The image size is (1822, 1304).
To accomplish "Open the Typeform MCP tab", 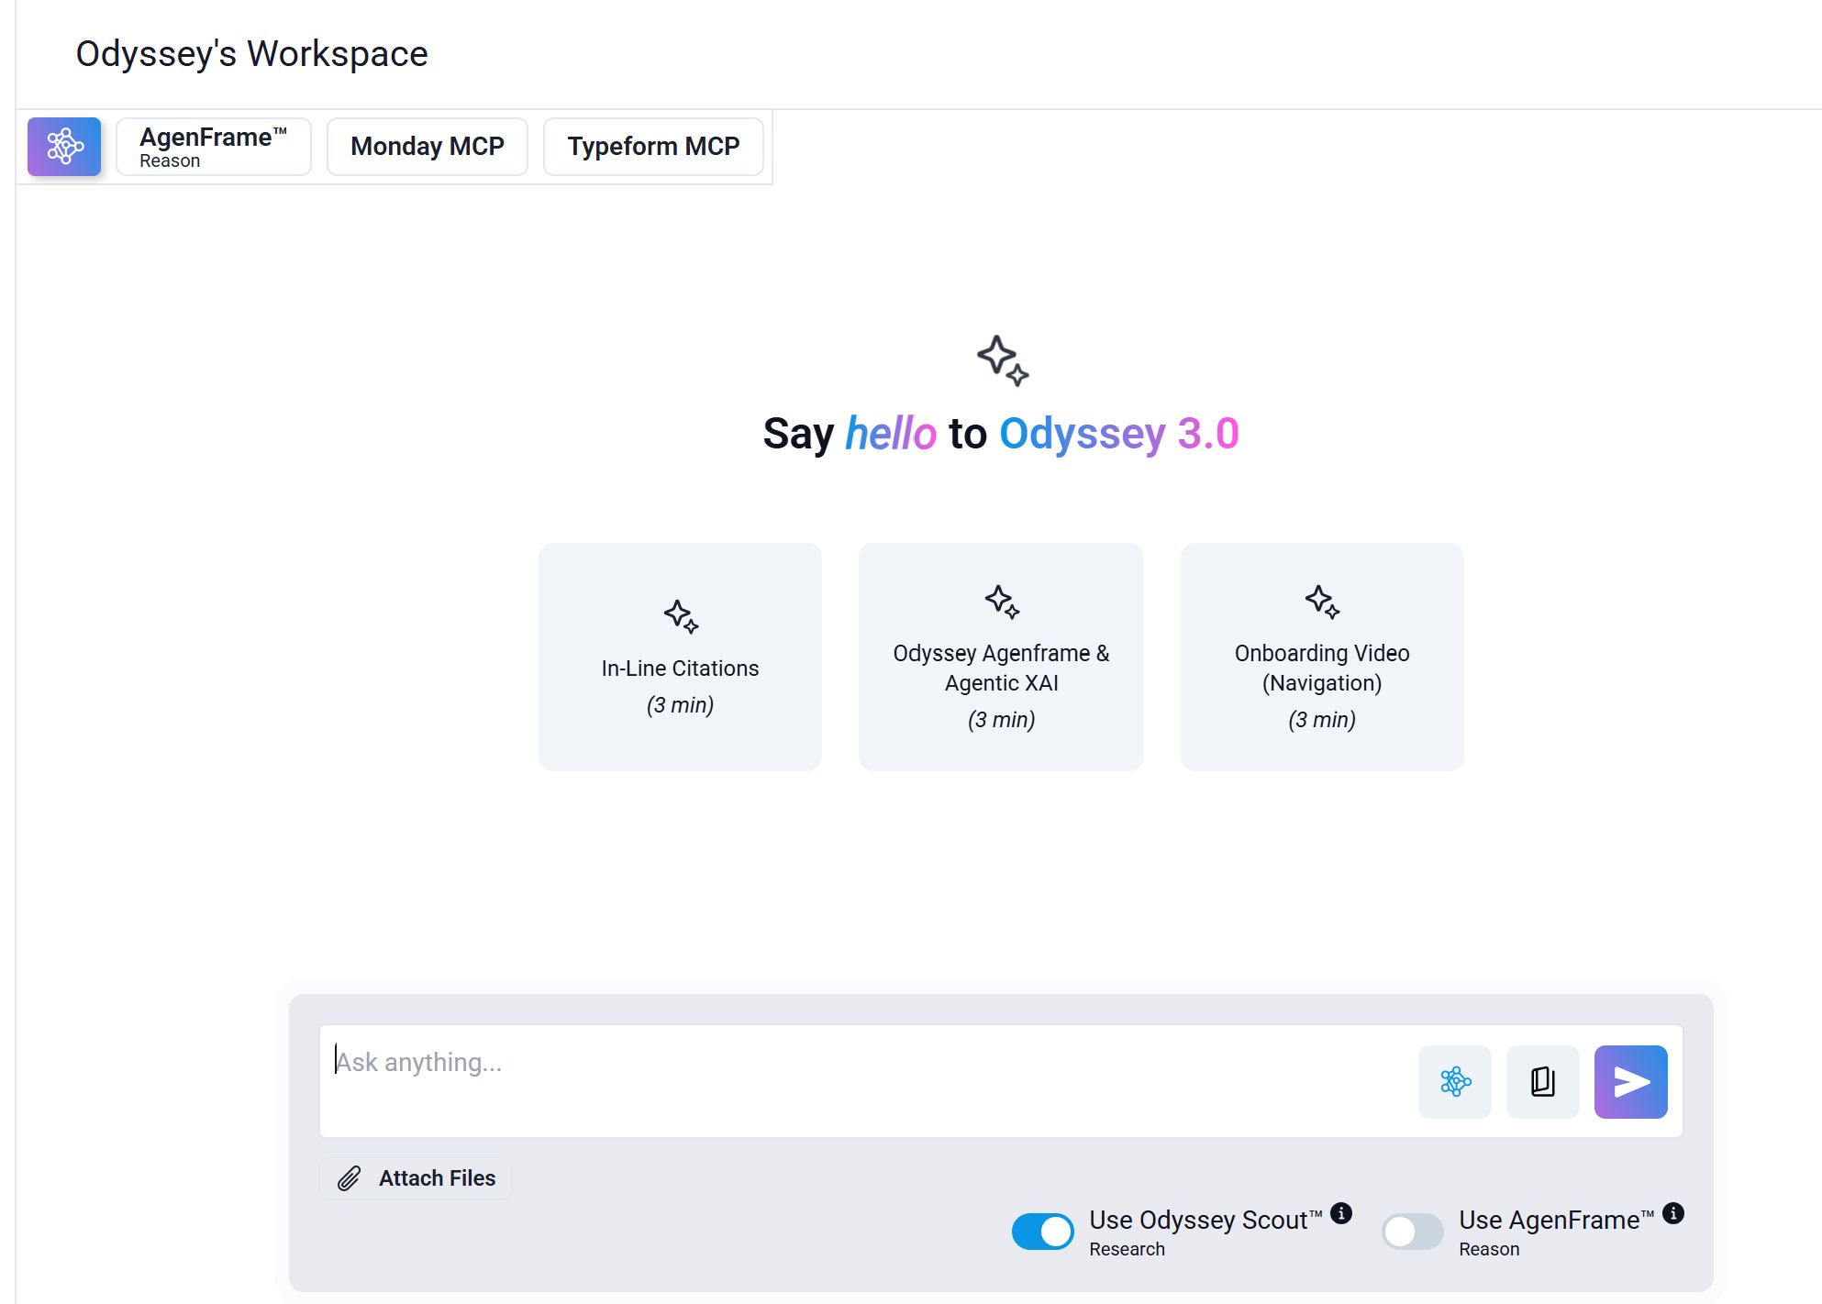I will click(653, 147).
